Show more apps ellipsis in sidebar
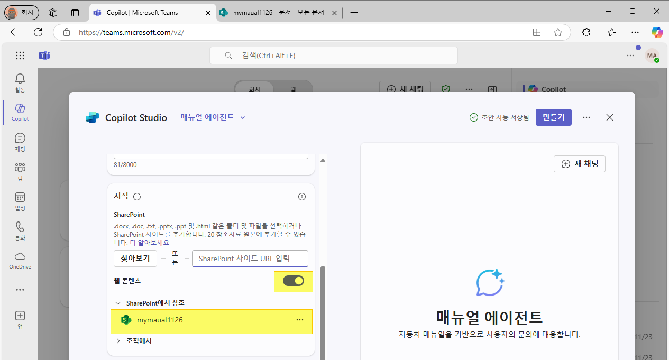The width and height of the screenshot is (669, 360). click(x=20, y=290)
